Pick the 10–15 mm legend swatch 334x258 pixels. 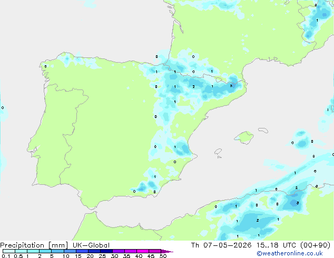(70, 251)
